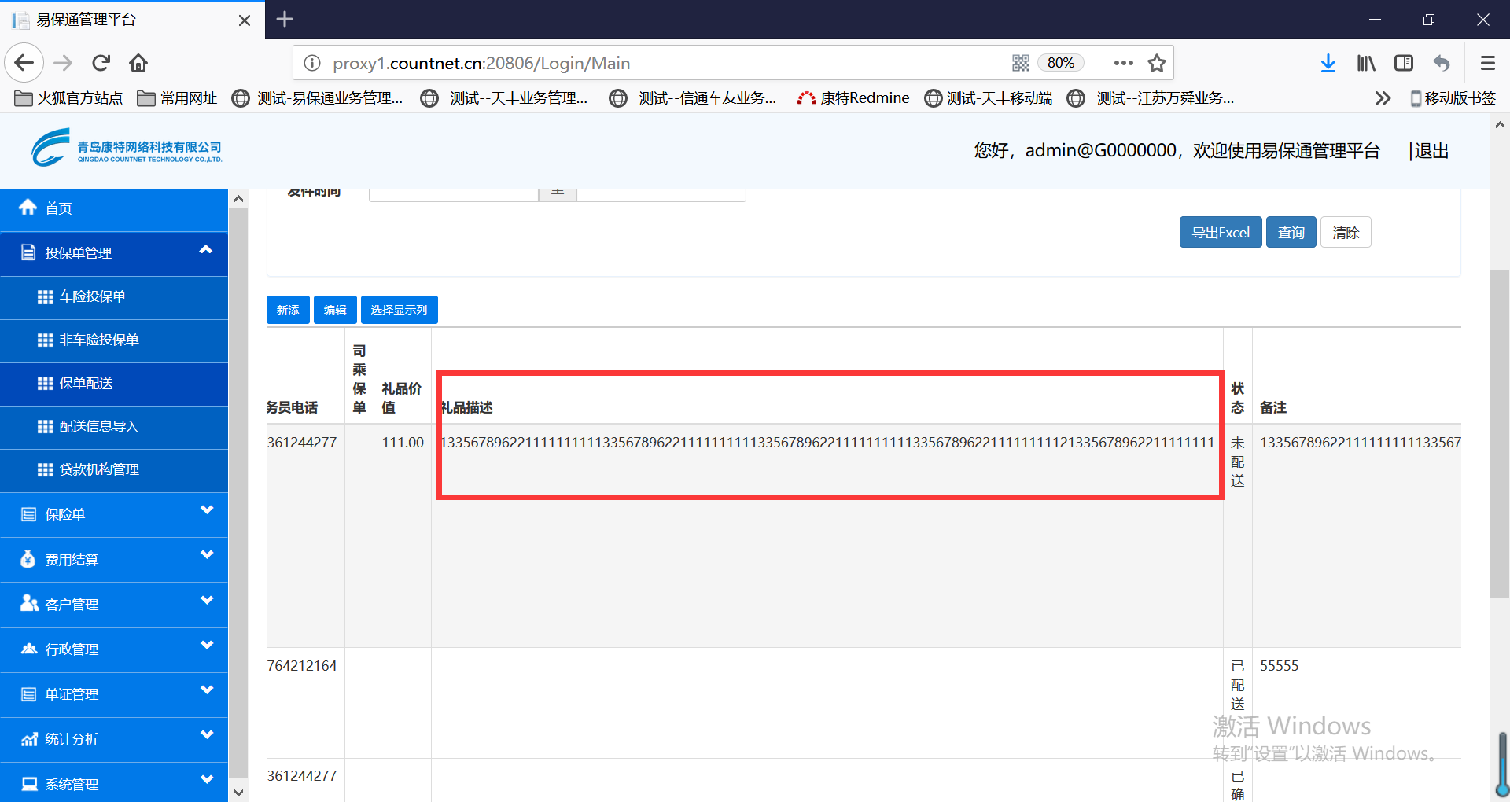Screen dimensions: 1510x802
Task: Open the library bookshelf icon
Action: click(x=1366, y=63)
